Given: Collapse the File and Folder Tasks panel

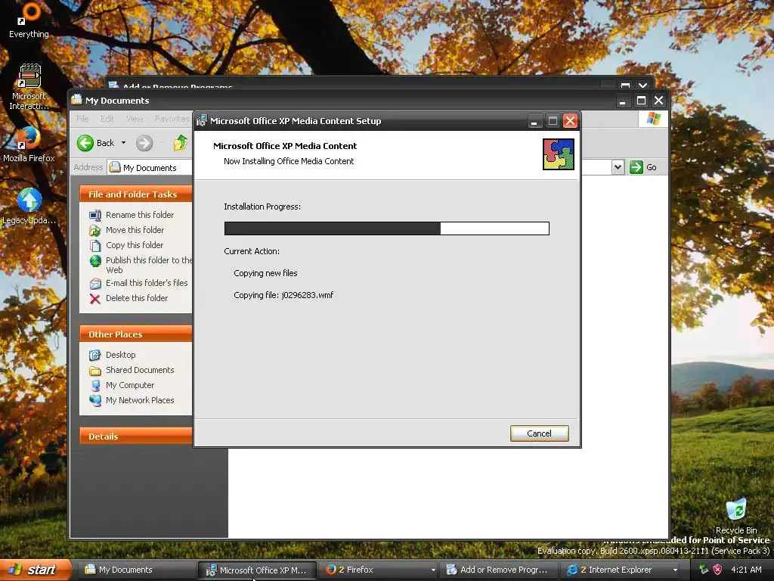Looking at the screenshot, I should [135, 194].
